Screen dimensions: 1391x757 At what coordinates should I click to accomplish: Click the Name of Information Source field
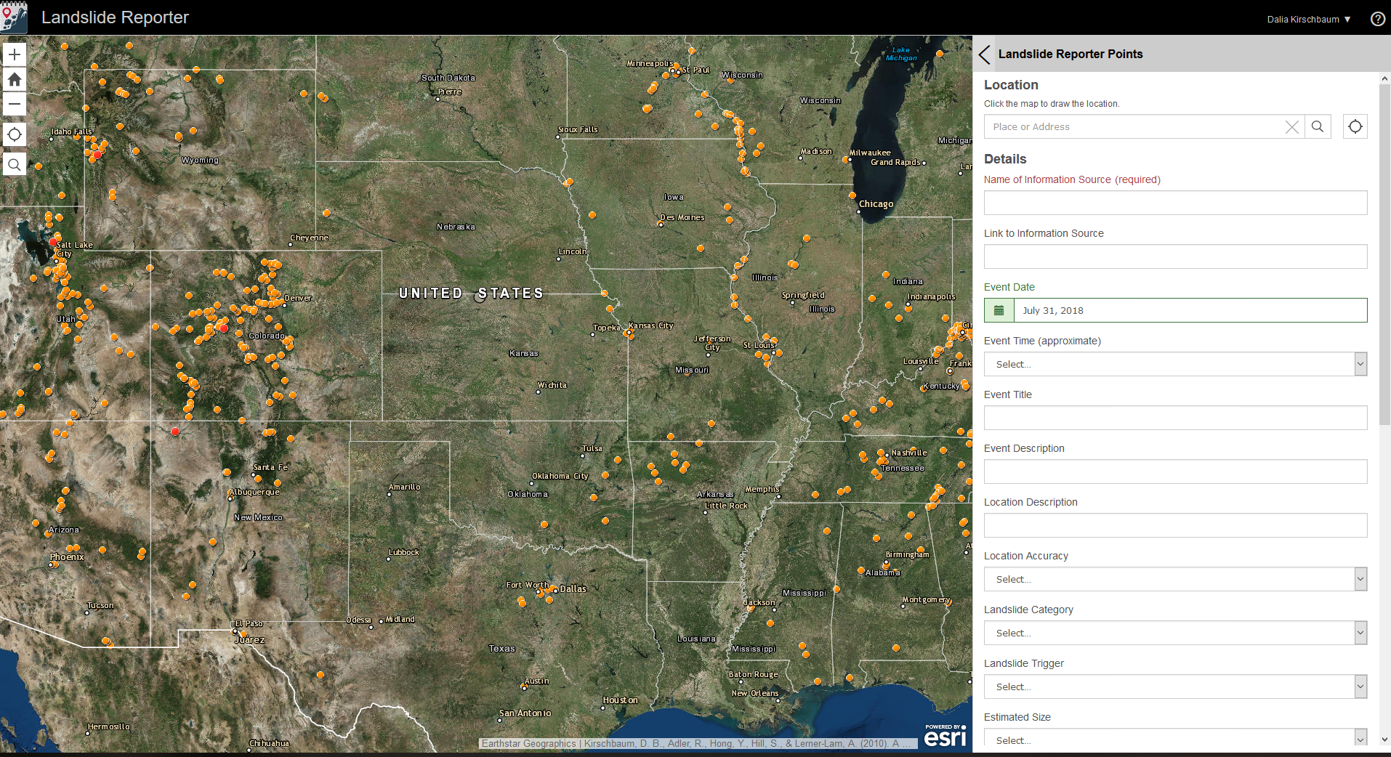click(1175, 203)
